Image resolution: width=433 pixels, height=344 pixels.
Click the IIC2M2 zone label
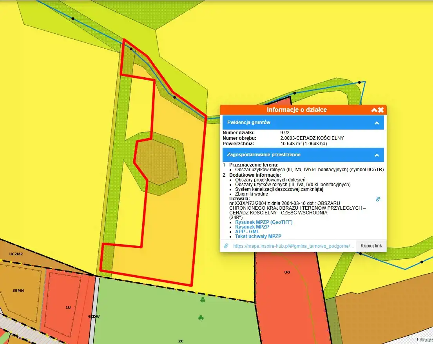[x=17, y=254]
